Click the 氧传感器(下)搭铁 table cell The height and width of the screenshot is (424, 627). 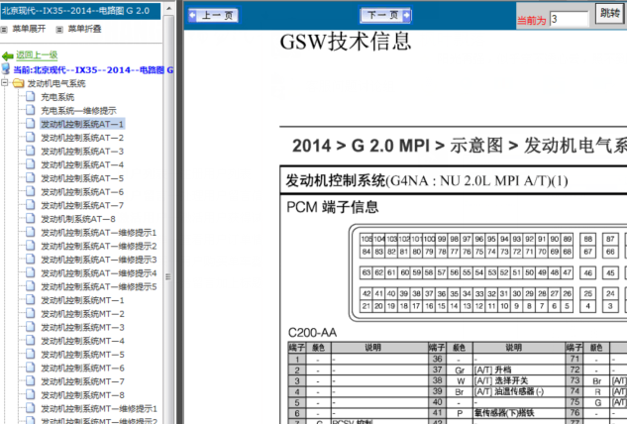519,413
